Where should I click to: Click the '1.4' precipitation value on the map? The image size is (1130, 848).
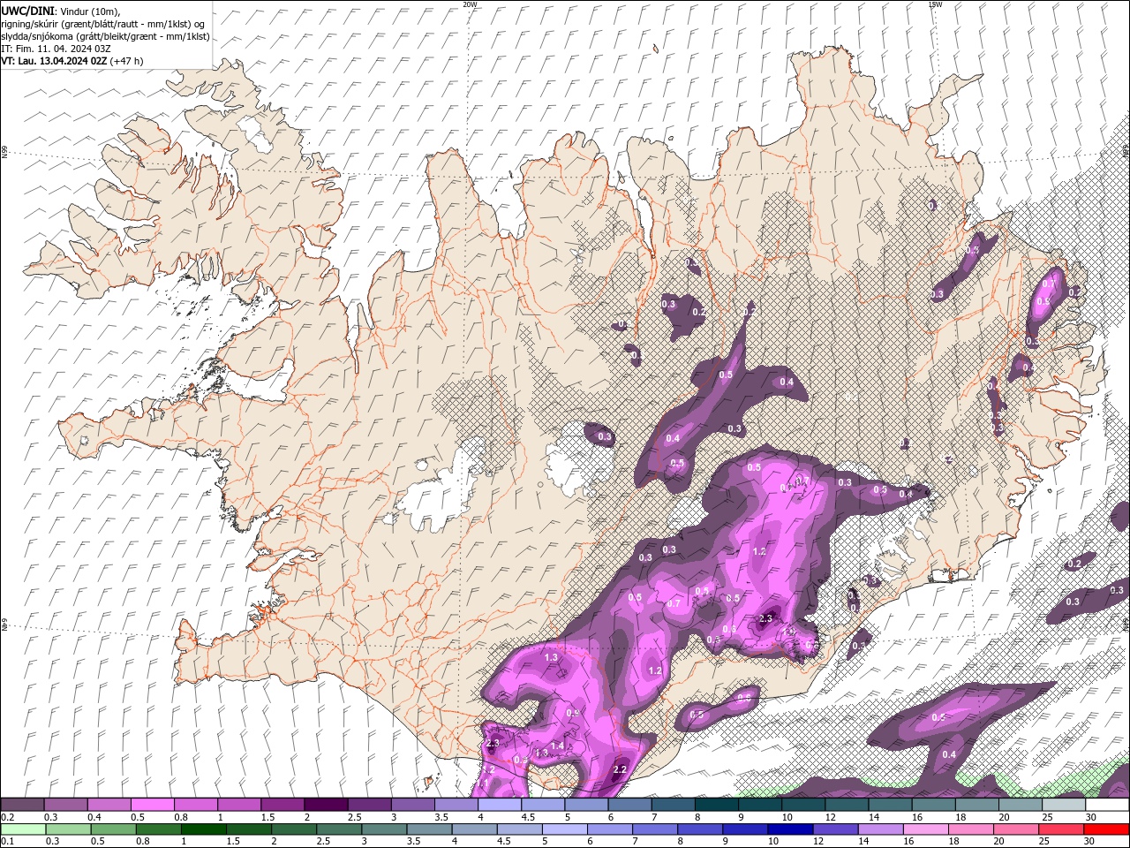(557, 746)
